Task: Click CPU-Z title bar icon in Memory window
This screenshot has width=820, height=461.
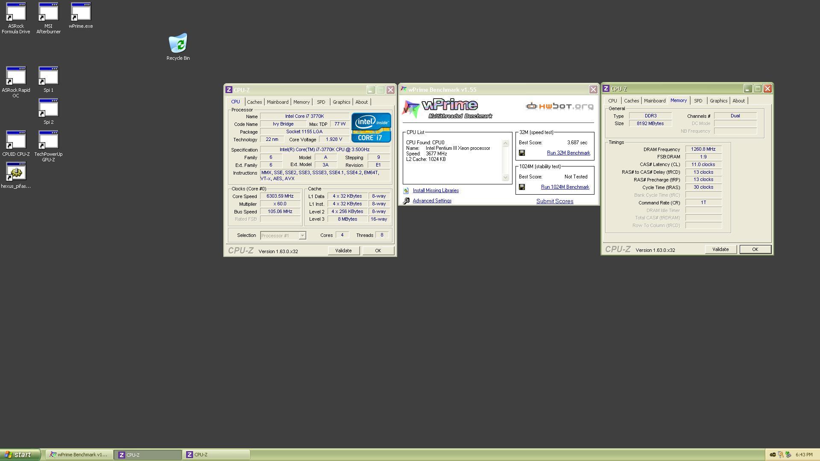Action: click(606, 89)
